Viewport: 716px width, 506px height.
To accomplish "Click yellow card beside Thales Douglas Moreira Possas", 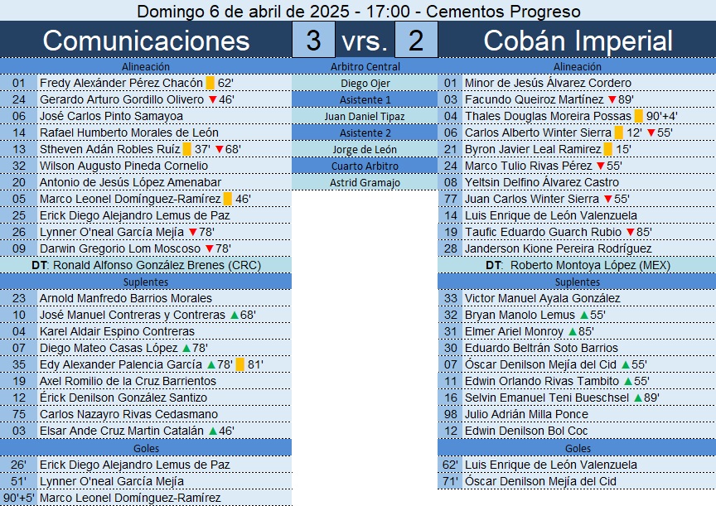I will pos(638,116).
